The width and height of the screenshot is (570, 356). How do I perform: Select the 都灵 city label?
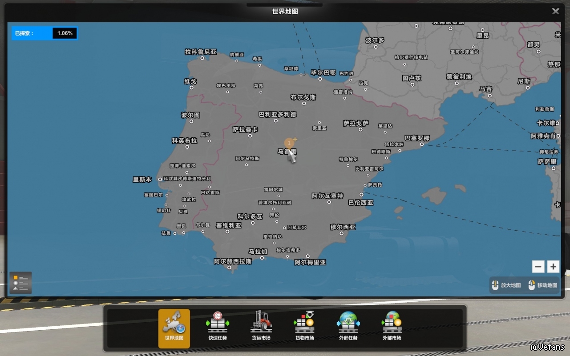pyautogui.click(x=533, y=45)
